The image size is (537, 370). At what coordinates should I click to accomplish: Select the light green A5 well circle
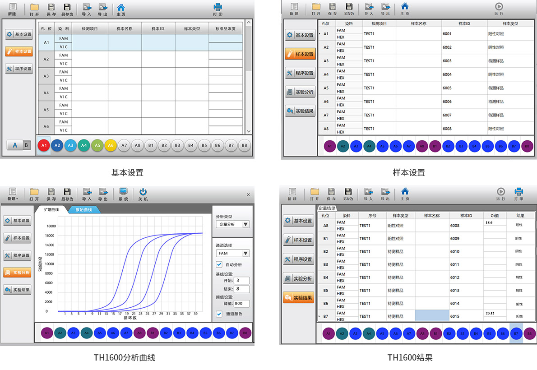click(97, 146)
